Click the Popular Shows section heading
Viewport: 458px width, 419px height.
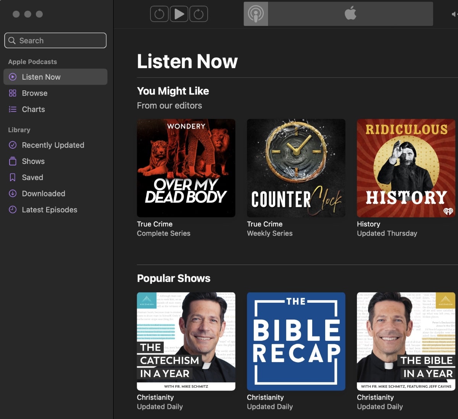[x=174, y=278]
